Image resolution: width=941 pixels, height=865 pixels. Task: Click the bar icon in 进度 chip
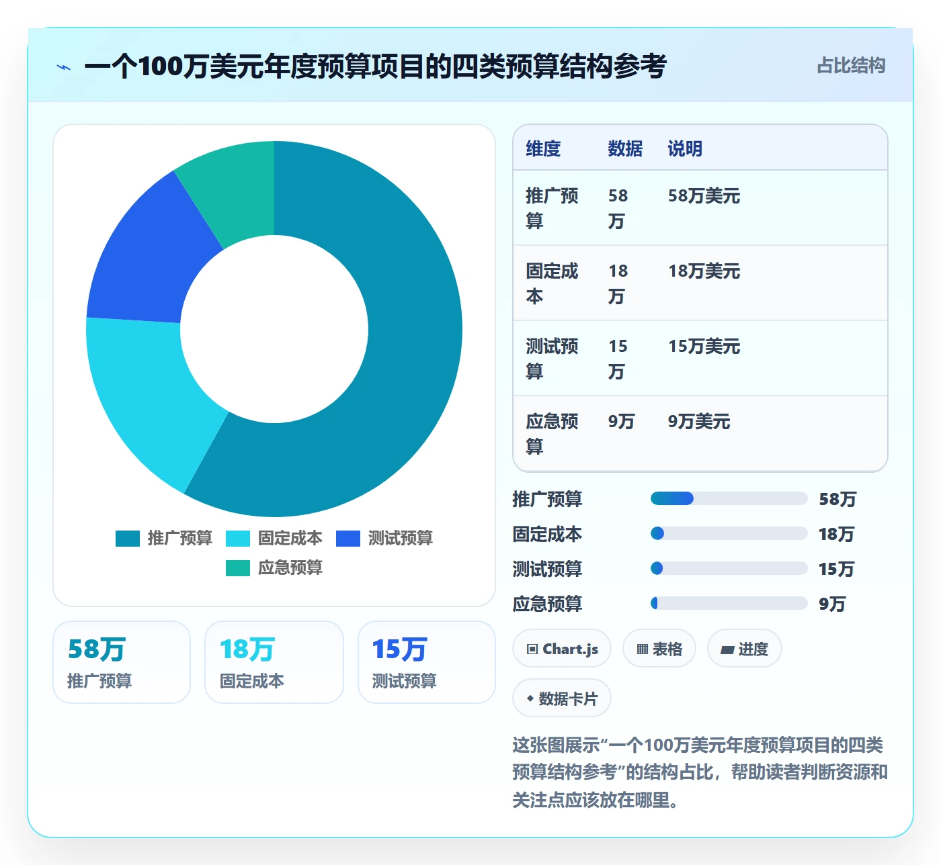coord(727,650)
